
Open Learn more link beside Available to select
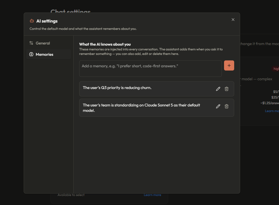click(x=152, y=195)
